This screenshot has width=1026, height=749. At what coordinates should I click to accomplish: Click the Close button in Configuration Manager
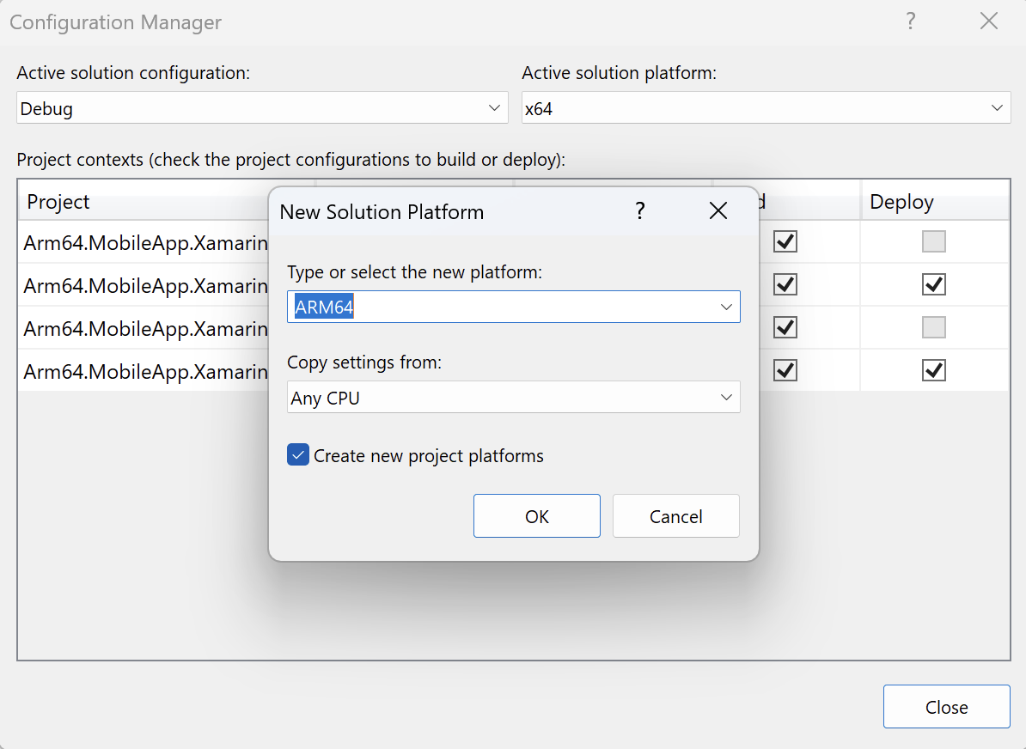click(946, 707)
